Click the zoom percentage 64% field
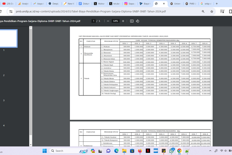Image resolution: width=232 pixels, height=155 pixels. coord(115,21)
